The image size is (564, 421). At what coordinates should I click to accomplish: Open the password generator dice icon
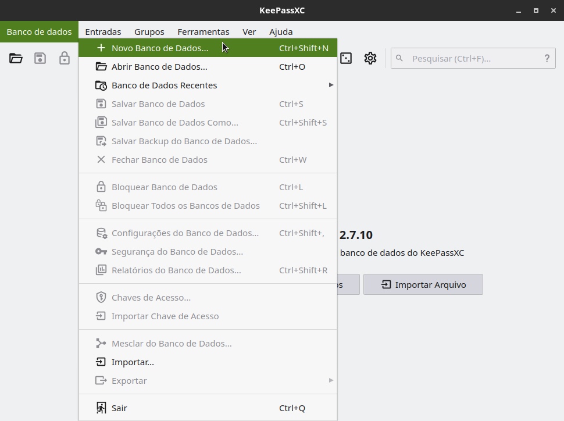(345, 58)
